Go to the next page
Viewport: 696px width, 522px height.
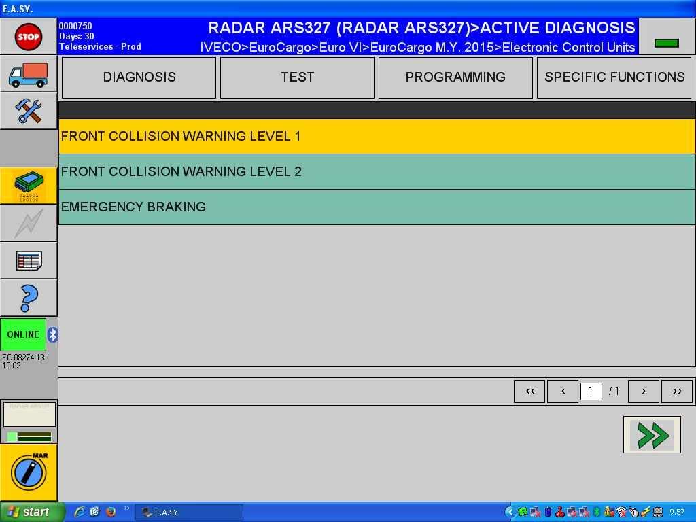[x=644, y=391]
